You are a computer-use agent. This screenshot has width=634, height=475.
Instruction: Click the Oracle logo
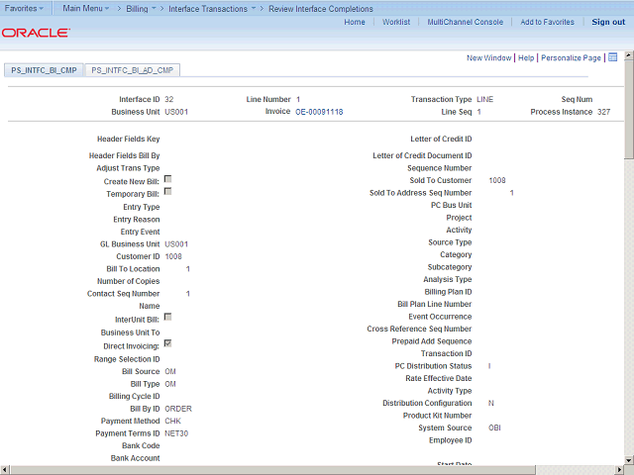(36, 33)
